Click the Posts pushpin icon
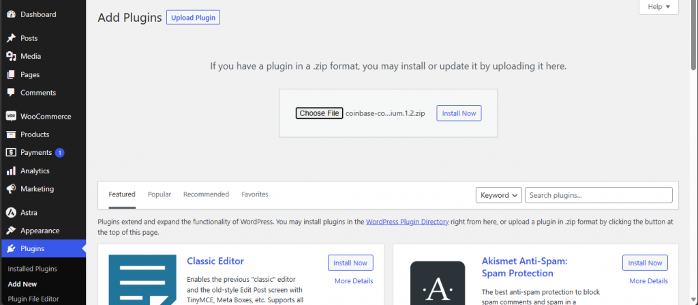The width and height of the screenshot is (698, 305). click(x=11, y=38)
